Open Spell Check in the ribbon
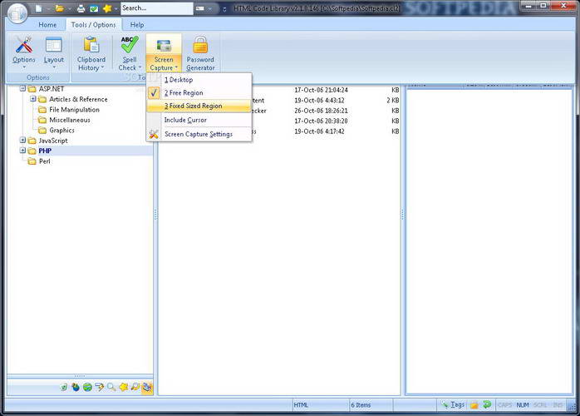Image resolution: width=580 pixels, height=416 pixels. click(x=130, y=54)
